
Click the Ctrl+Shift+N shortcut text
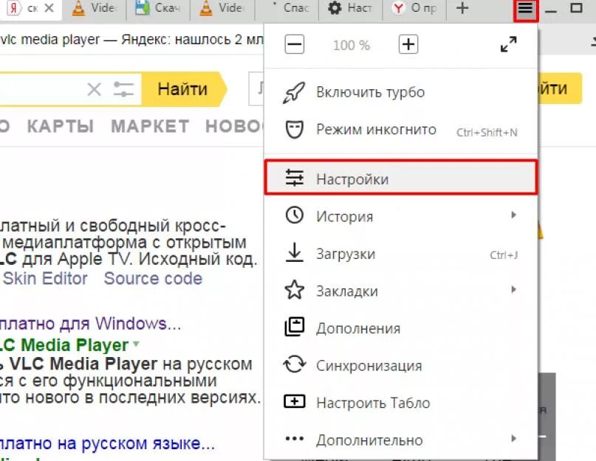[x=487, y=133]
